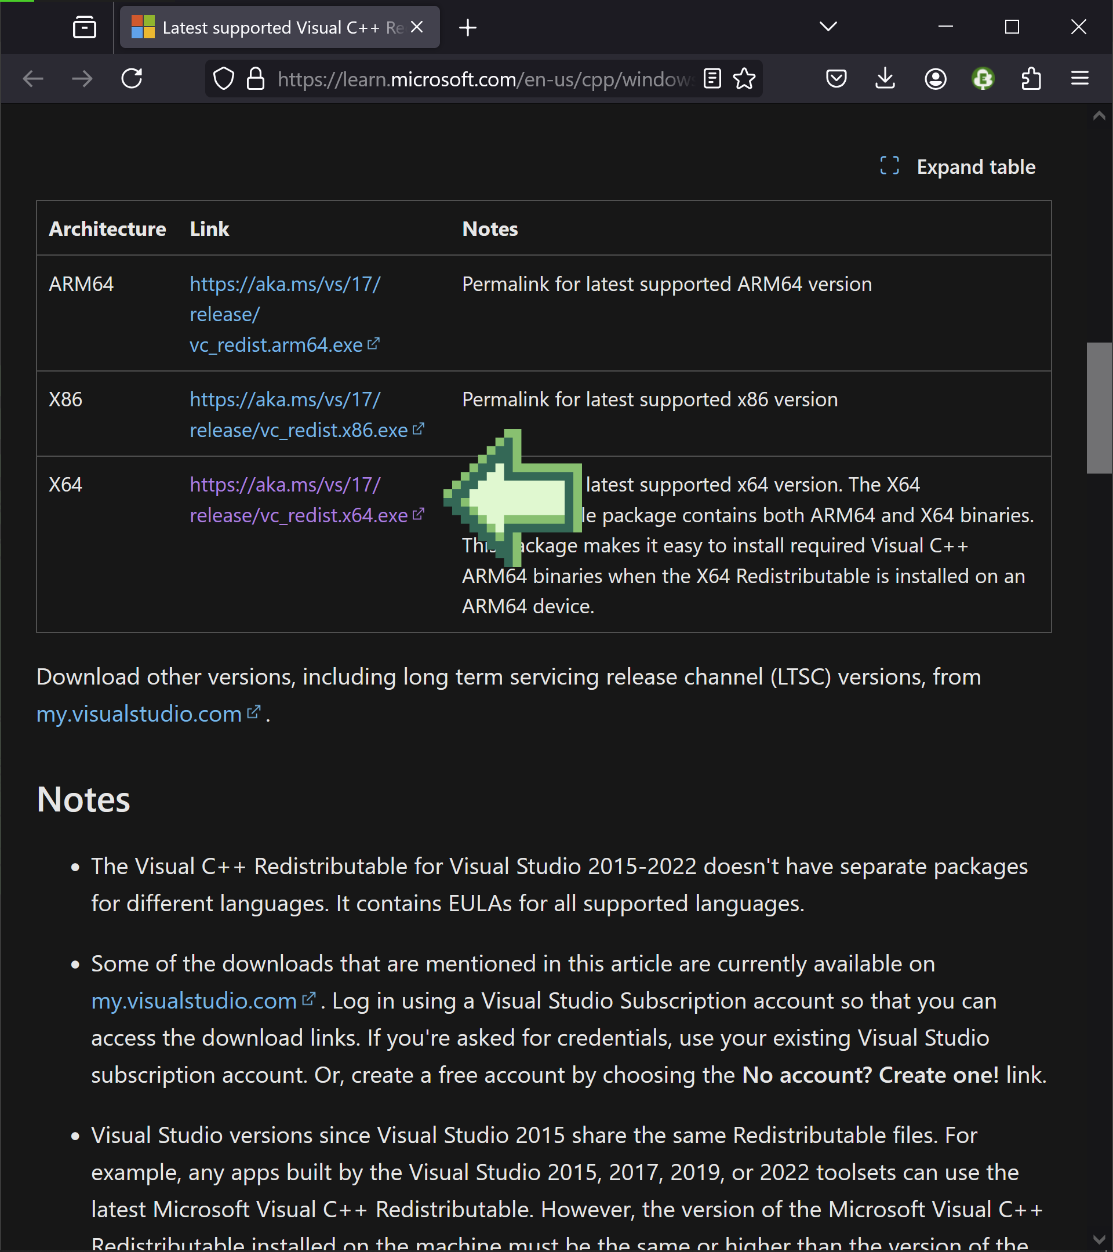1113x1252 pixels.
Task: Click the Notes section heading
Action: point(83,799)
